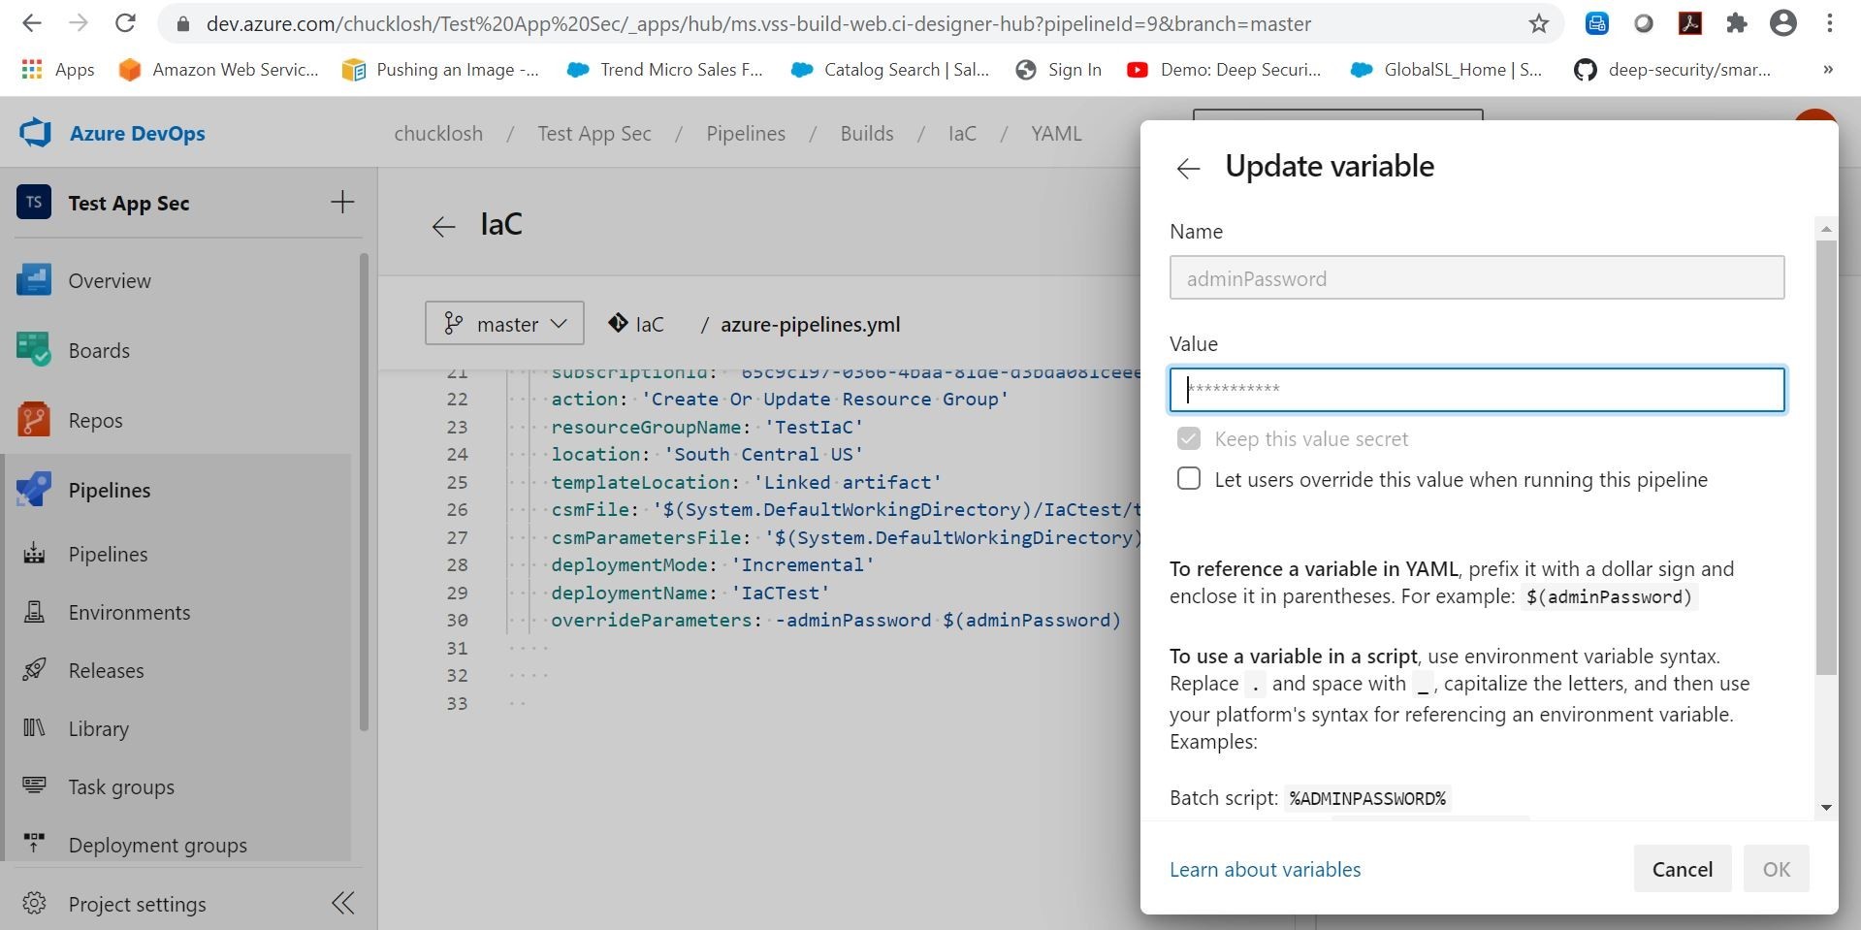The height and width of the screenshot is (930, 1861).
Task: Select Task groups menu item
Action: click(121, 786)
